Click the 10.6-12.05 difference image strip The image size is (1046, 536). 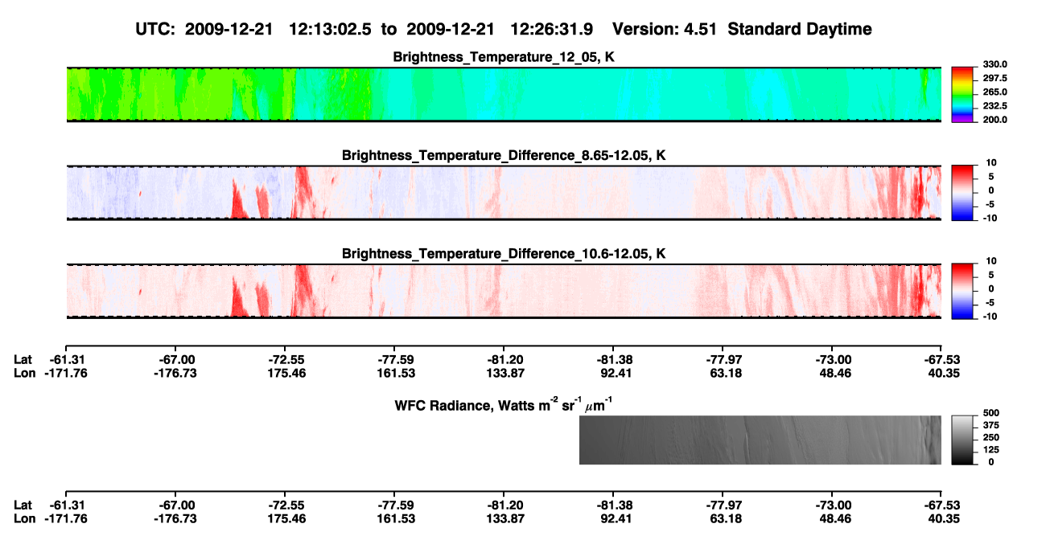point(503,290)
